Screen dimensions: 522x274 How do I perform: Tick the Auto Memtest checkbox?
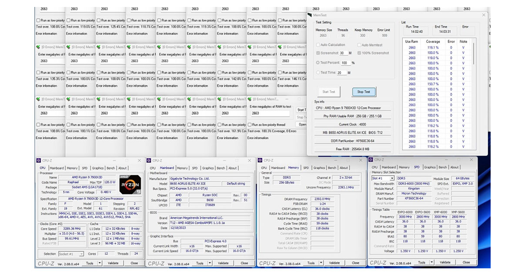click(359, 45)
